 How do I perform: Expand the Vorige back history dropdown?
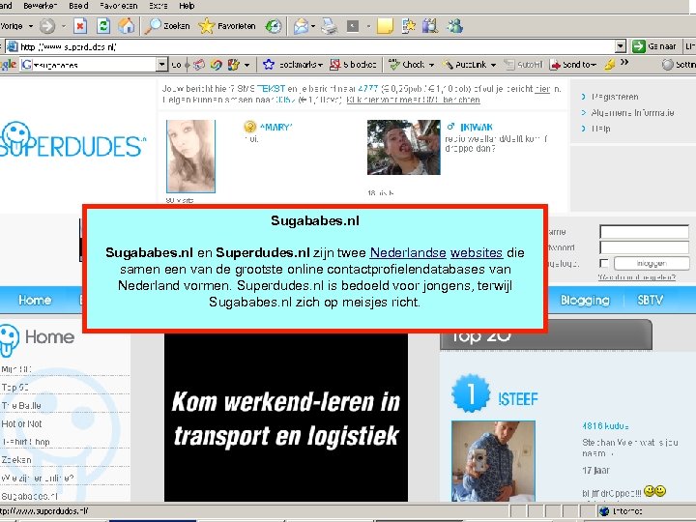pos(31,26)
